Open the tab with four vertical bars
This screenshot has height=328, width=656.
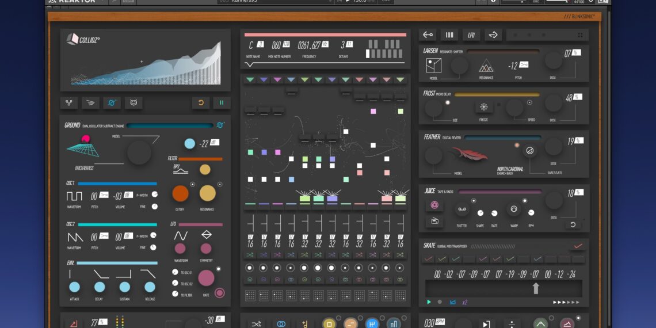[449, 35]
